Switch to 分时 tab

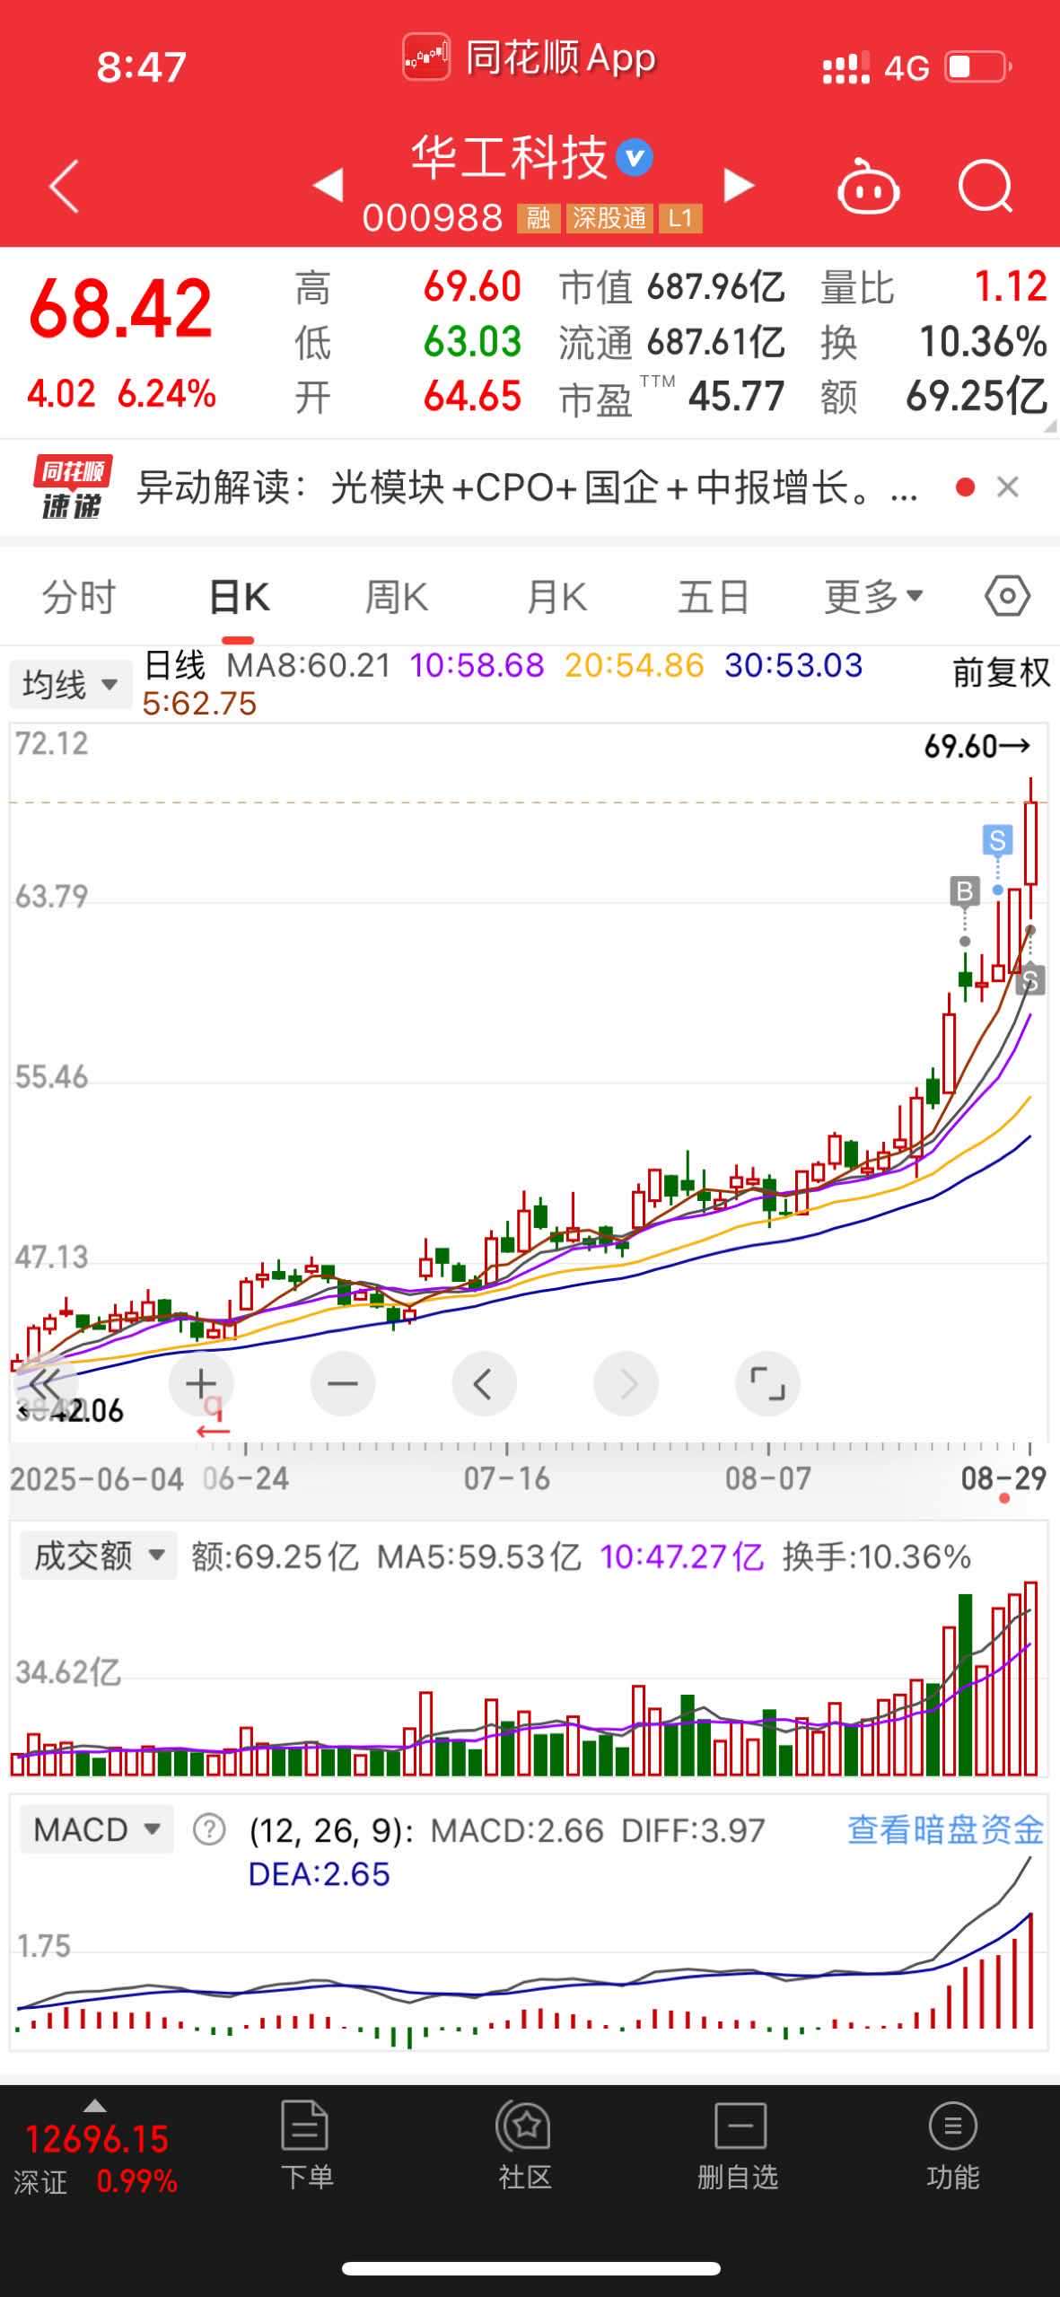pos(79,597)
